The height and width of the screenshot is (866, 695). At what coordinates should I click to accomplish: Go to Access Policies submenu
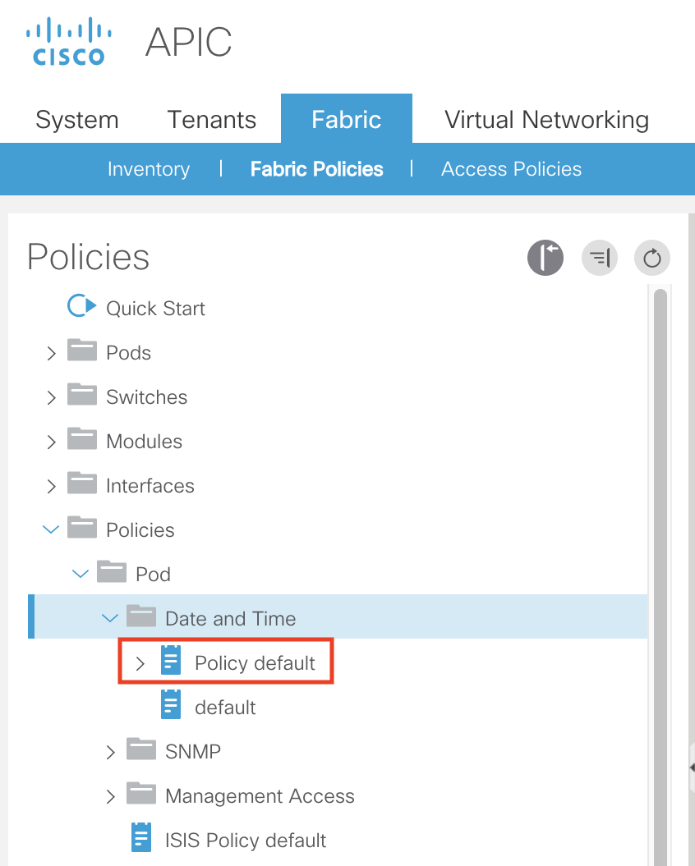coord(511,169)
